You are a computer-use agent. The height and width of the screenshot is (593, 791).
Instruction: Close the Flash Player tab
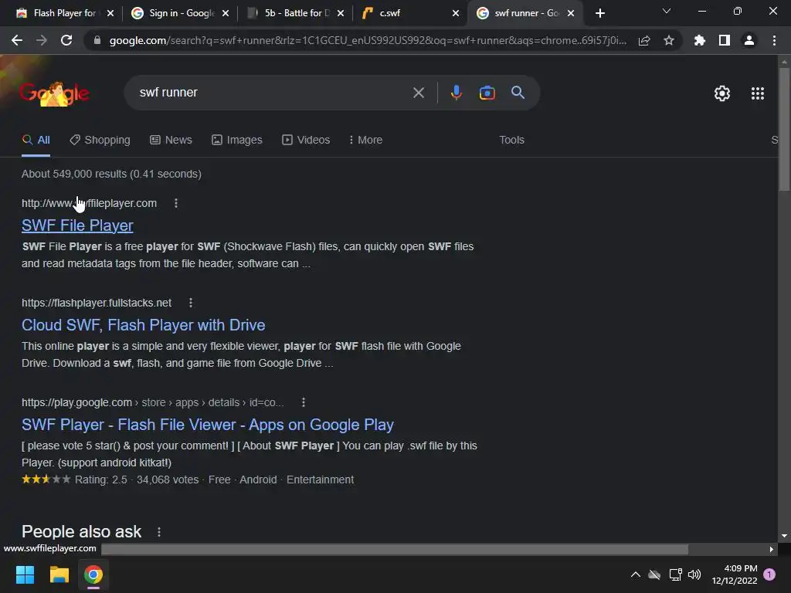click(110, 13)
